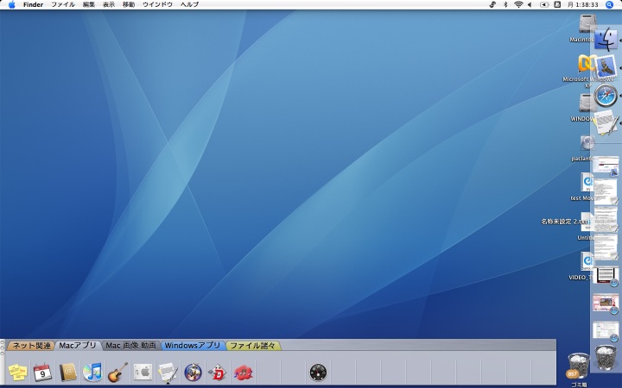Image resolution: width=622 pixels, height=388 pixels.
Task: Open the red music notes icon app
Action: click(x=243, y=372)
